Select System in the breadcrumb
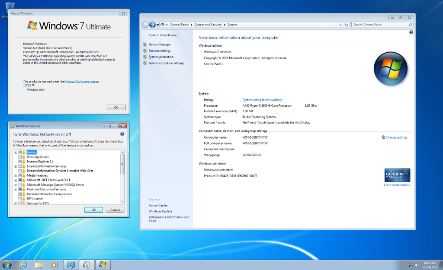 click(232, 25)
